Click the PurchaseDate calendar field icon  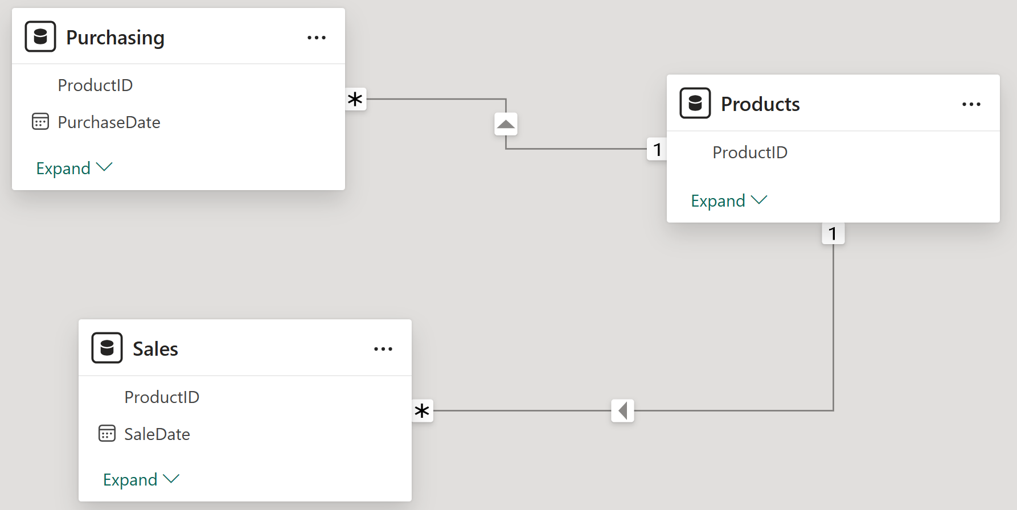tap(40, 122)
